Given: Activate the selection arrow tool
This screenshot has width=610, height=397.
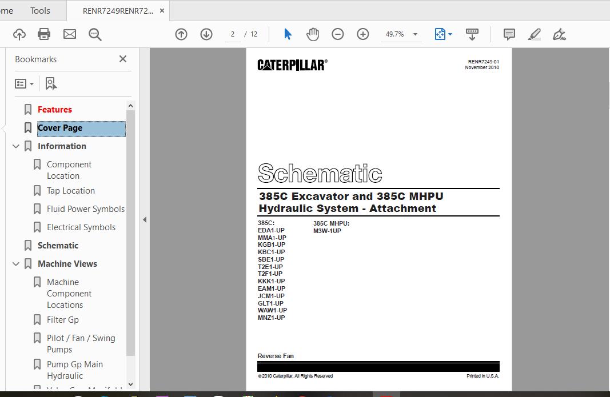Looking at the screenshot, I should pyautogui.click(x=288, y=35).
